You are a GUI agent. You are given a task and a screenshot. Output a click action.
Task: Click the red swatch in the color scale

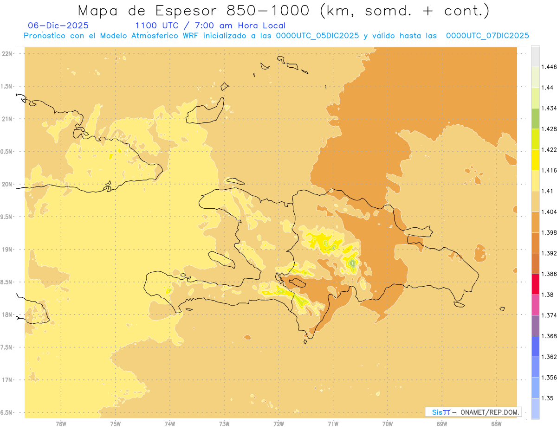click(x=535, y=284)
